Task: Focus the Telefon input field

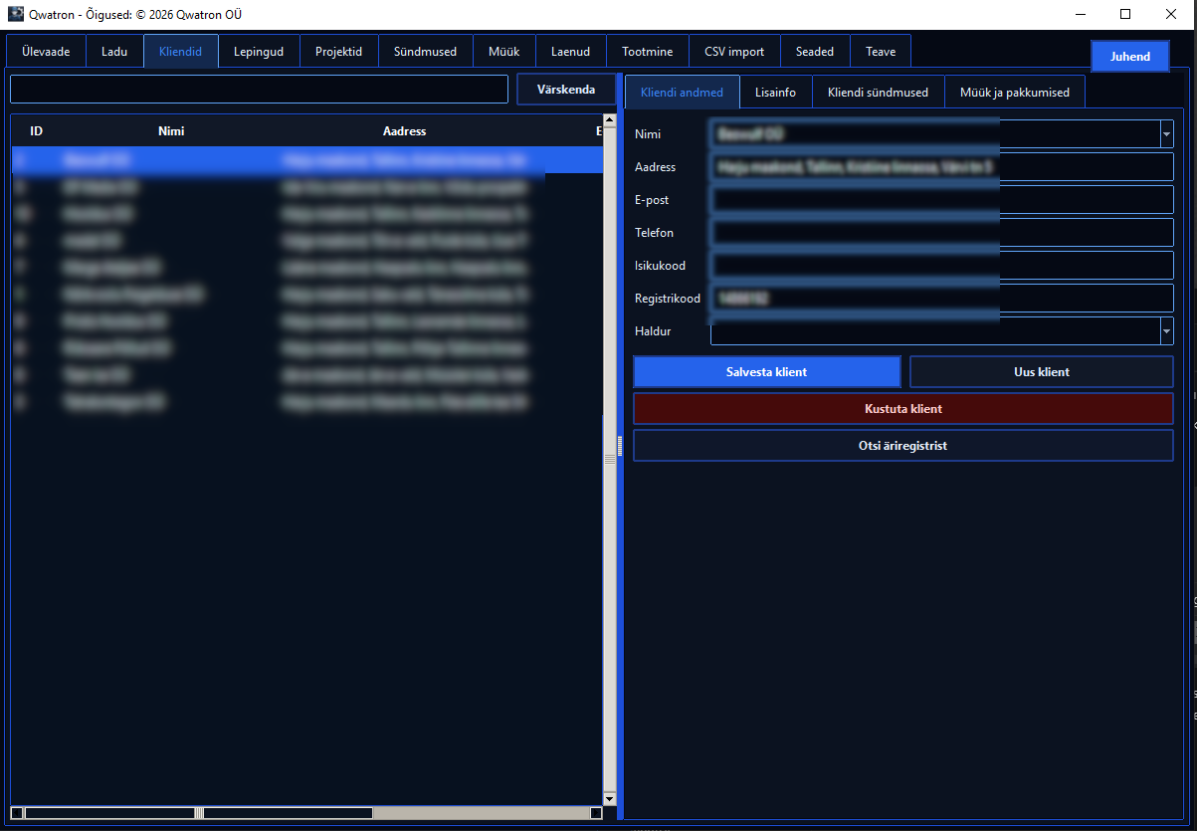Action: [x=942, y=233]
